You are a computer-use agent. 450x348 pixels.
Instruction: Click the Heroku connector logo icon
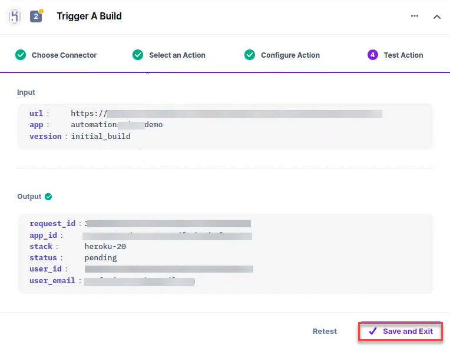[x=14, y=16]
